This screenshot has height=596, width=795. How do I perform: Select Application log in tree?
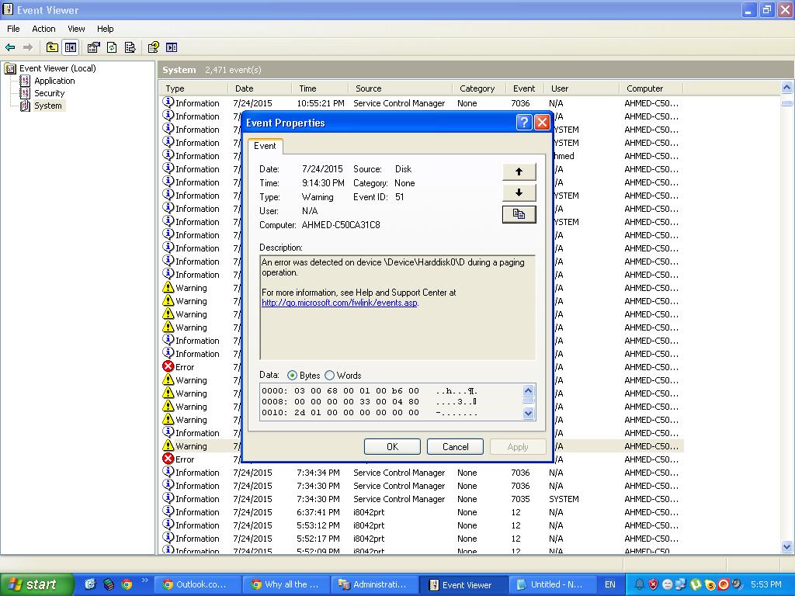54,81
